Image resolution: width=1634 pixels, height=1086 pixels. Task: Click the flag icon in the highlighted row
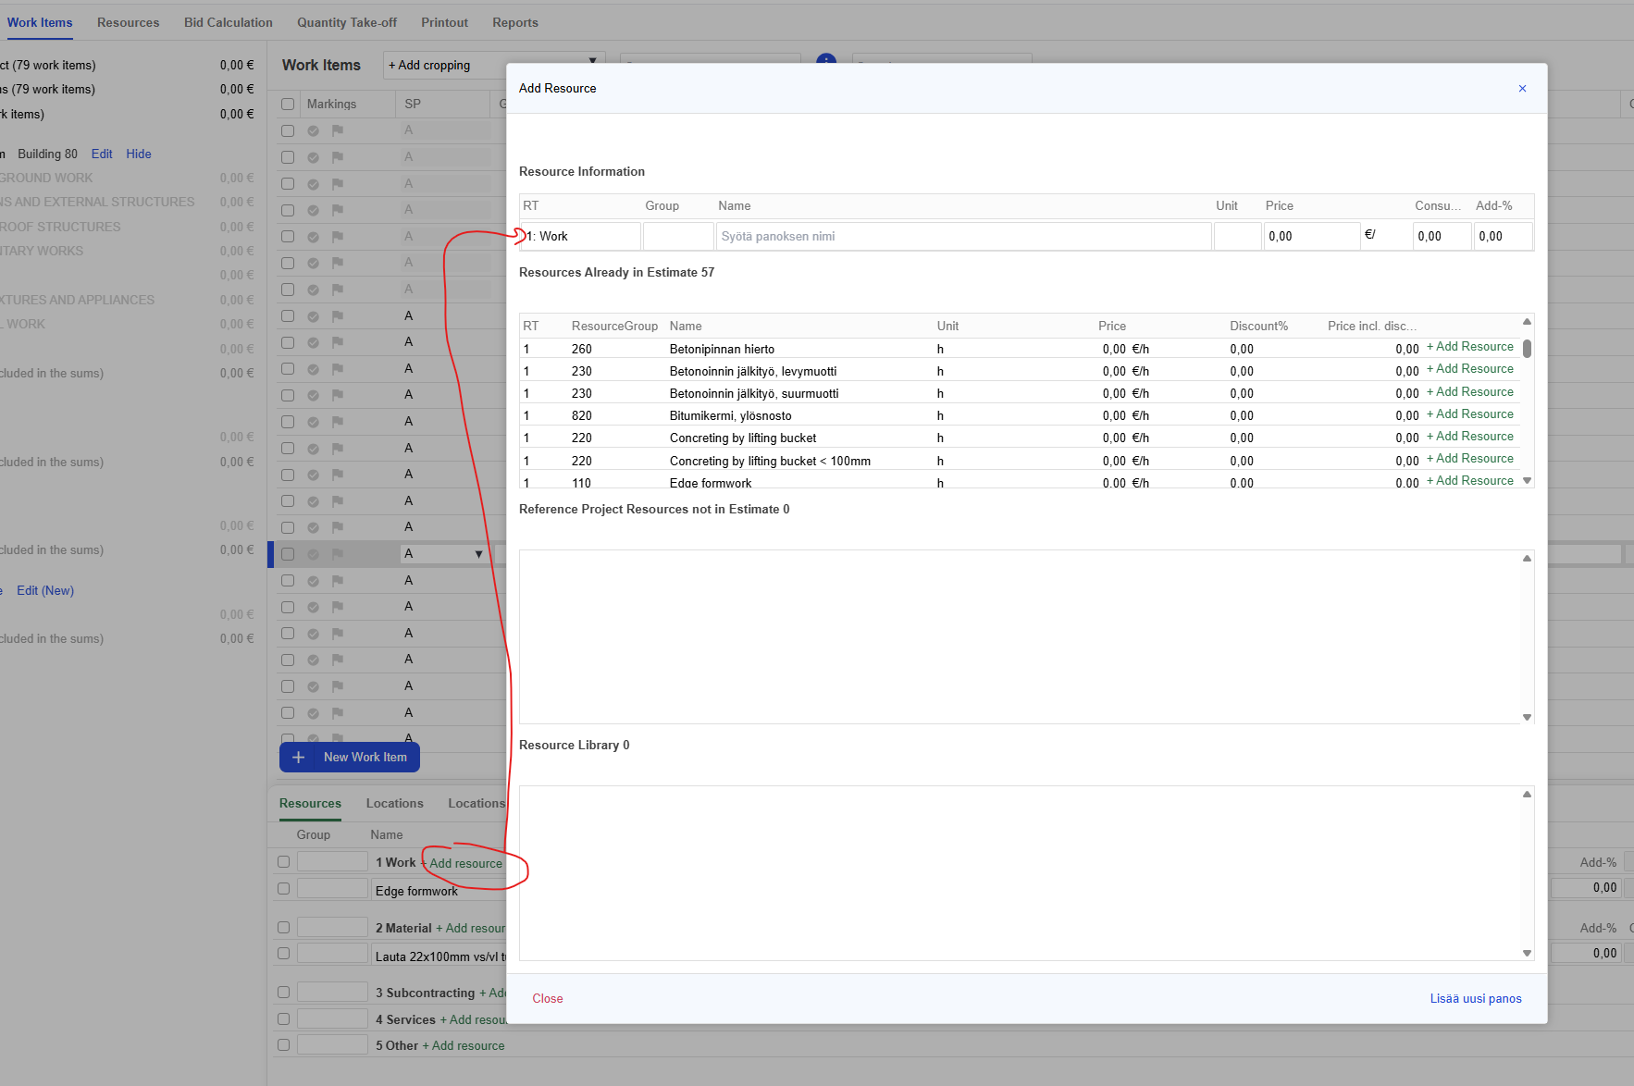[338, 554]
